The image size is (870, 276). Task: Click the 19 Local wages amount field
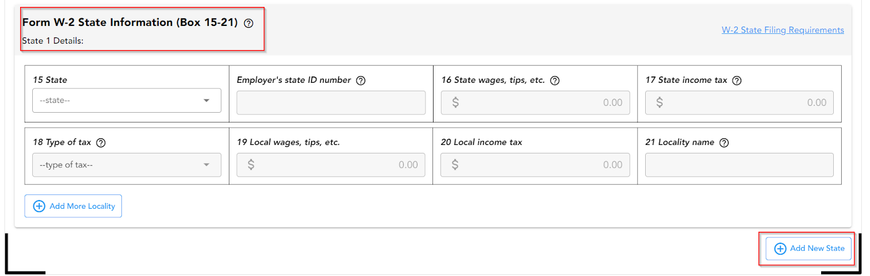(x=331, y=165)
